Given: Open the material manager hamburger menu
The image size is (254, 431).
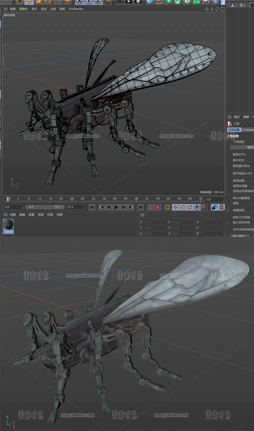Looking at the screenshot, I should point(5,215).
